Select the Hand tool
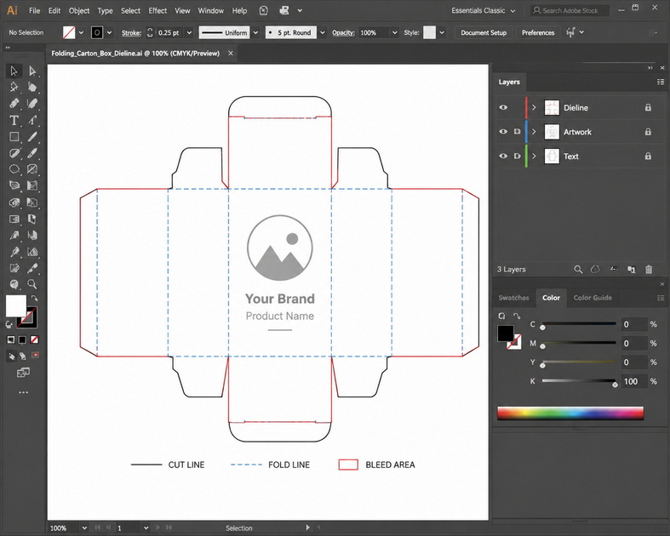Screen dimensions: 670x536 [x=14, y=284]
